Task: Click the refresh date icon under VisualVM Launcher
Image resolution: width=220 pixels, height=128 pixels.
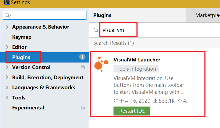Action: point(116,101)
